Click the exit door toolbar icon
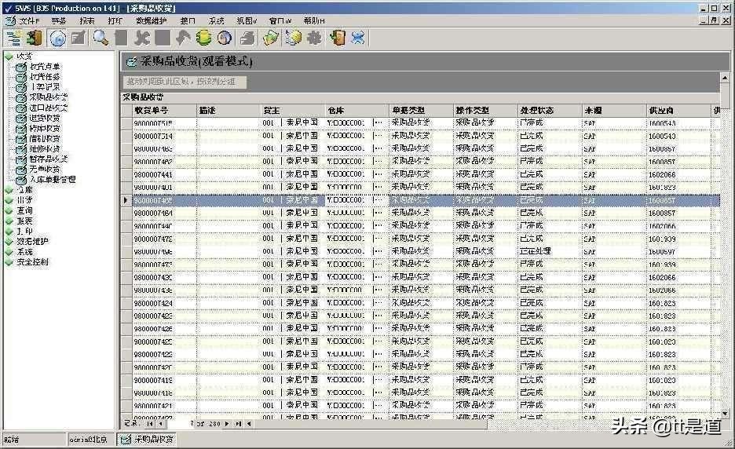 338,38
